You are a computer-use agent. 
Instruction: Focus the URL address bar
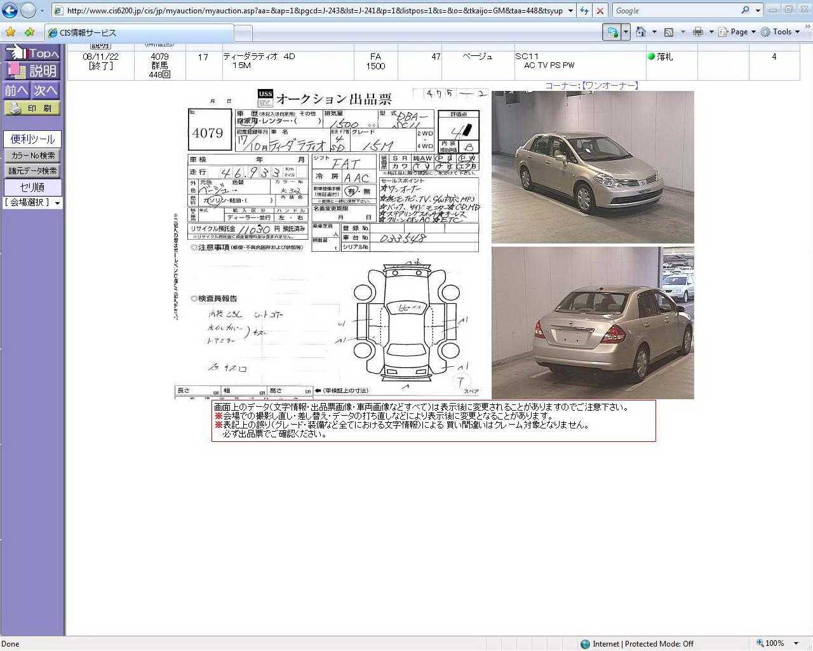(x=309, y=11)
